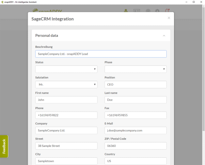Close the SageCRM Integration dialog
This screenshot has width=205, height=165.
click(x=169, y=18)
